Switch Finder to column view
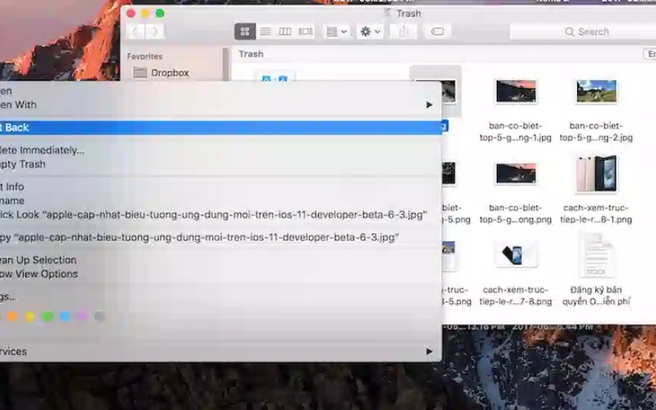This screenshot has width=656, height=410. 285,31
